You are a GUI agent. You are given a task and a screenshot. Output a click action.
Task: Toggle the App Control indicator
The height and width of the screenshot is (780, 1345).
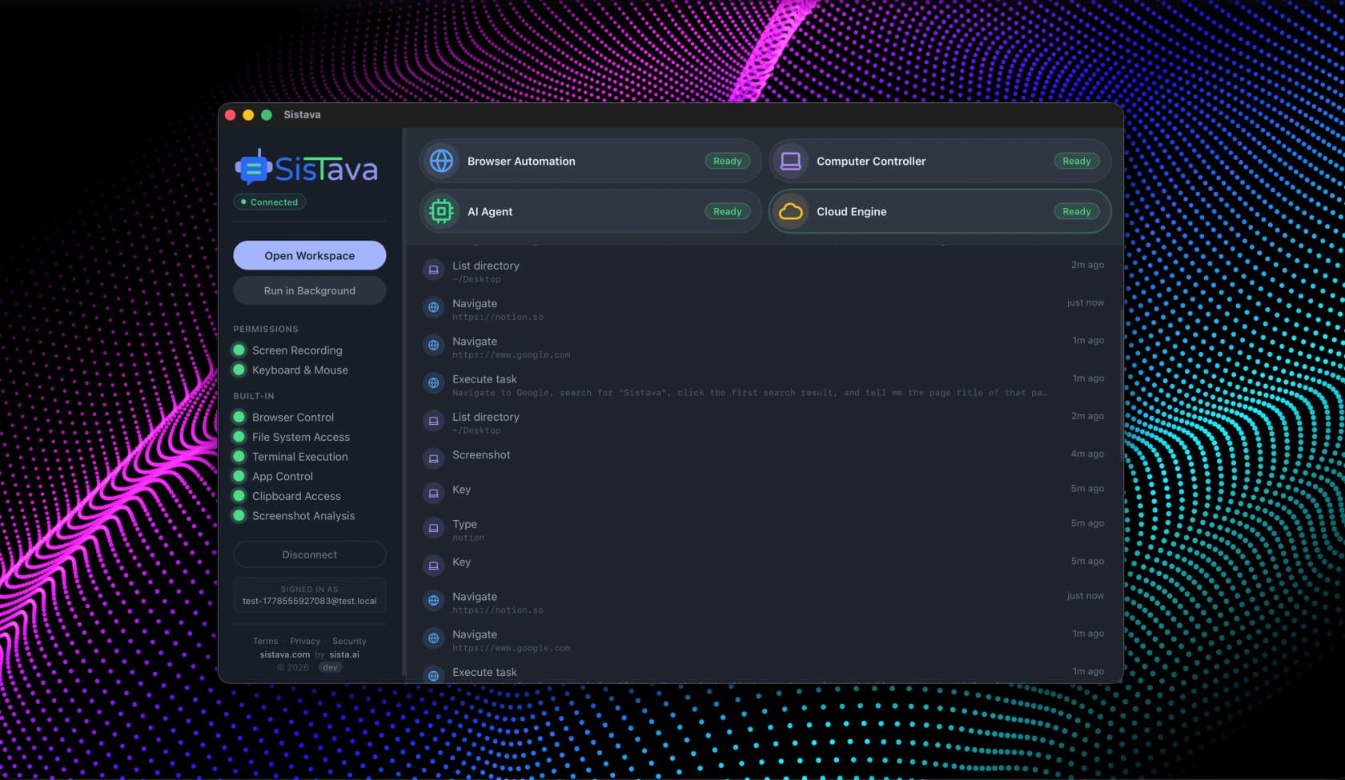coord(239,476)
